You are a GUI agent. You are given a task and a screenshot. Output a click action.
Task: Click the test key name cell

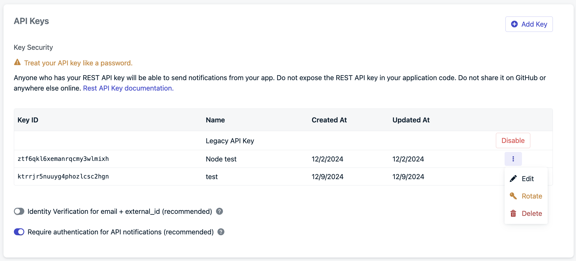point(212,177)
